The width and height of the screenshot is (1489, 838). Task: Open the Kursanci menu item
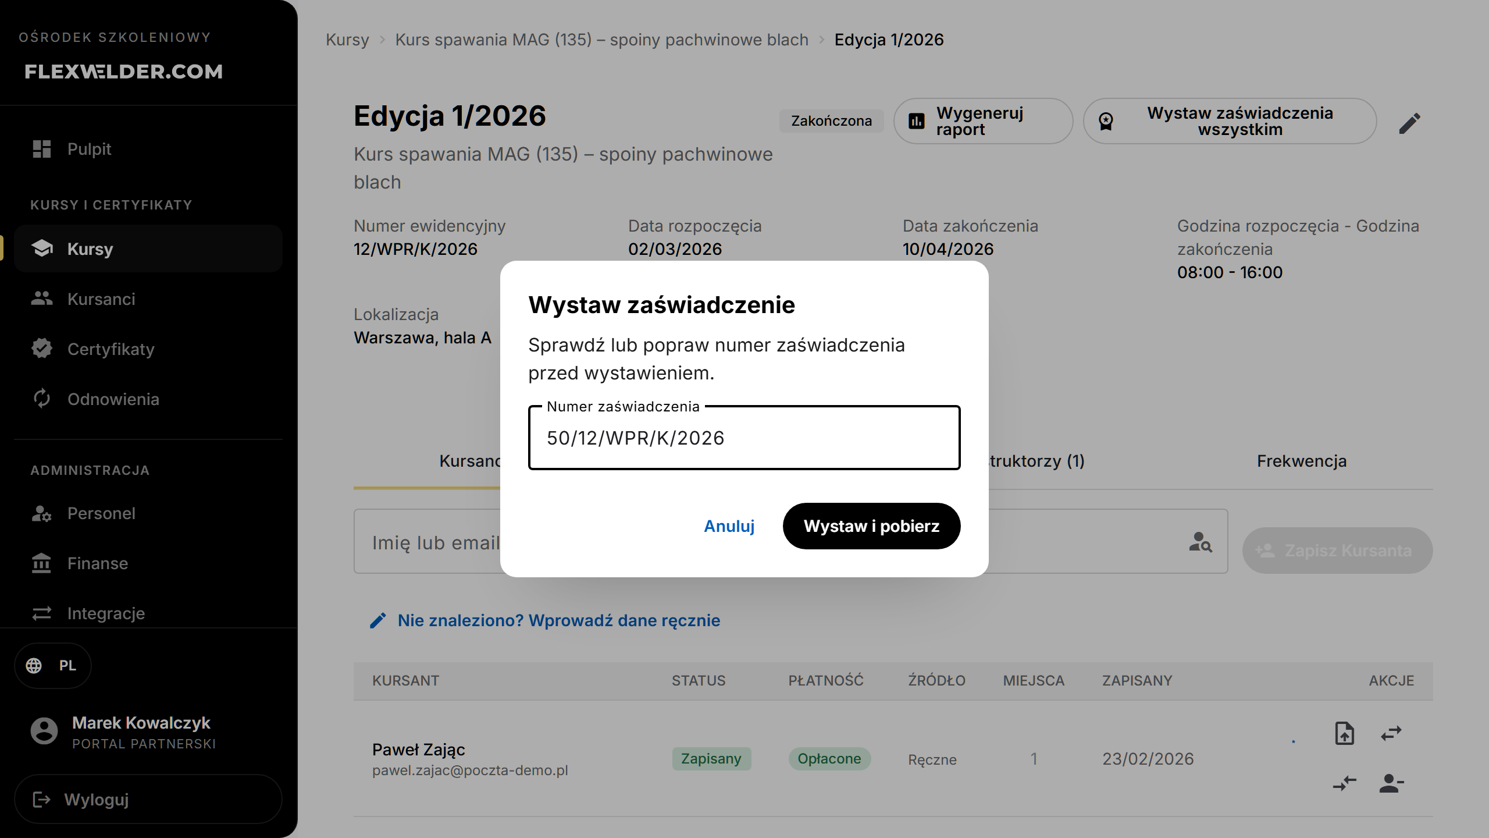148,299
